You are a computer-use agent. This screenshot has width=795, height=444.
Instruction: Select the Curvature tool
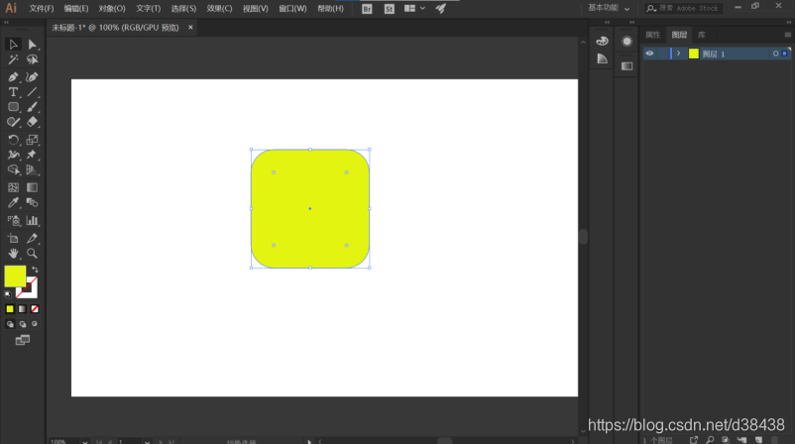32,77
